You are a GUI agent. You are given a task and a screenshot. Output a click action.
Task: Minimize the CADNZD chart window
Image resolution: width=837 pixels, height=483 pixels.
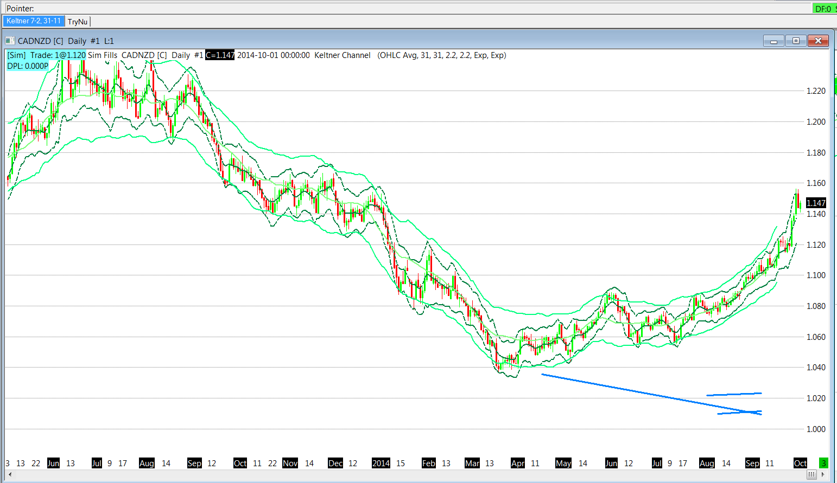tap(773, 41)
